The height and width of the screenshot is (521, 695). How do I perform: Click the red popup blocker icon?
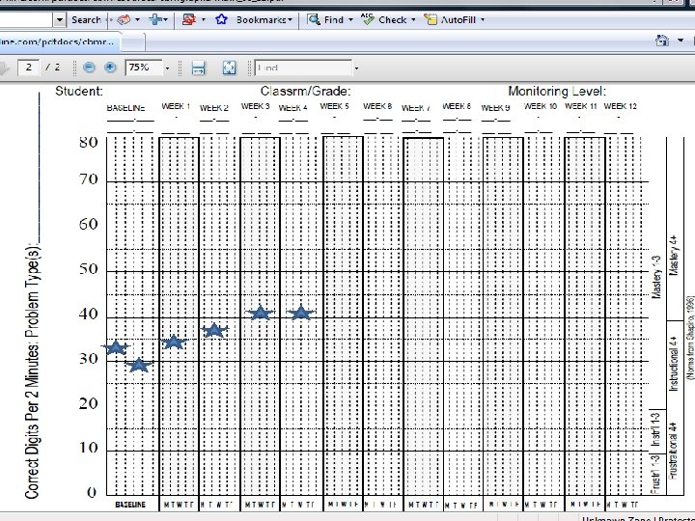189,19
